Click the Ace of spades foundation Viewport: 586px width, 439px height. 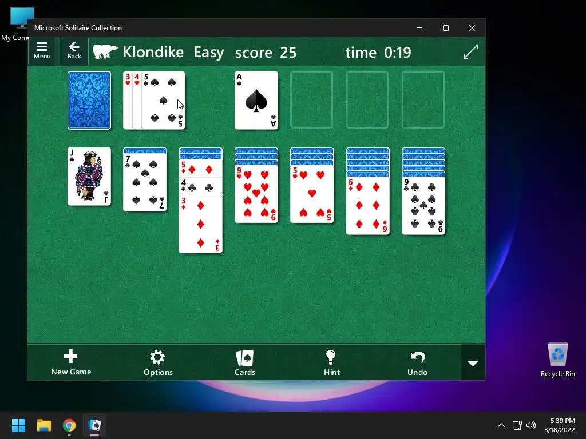pyautogui.click(x=256, y=101)
